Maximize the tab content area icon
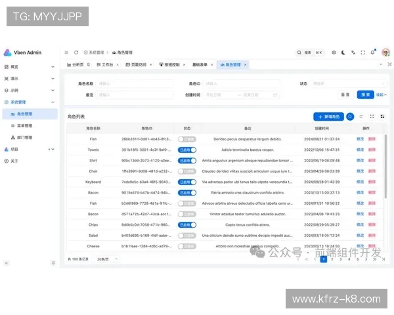The width and height of the screenshot is (394, 315). coord(389,64)
